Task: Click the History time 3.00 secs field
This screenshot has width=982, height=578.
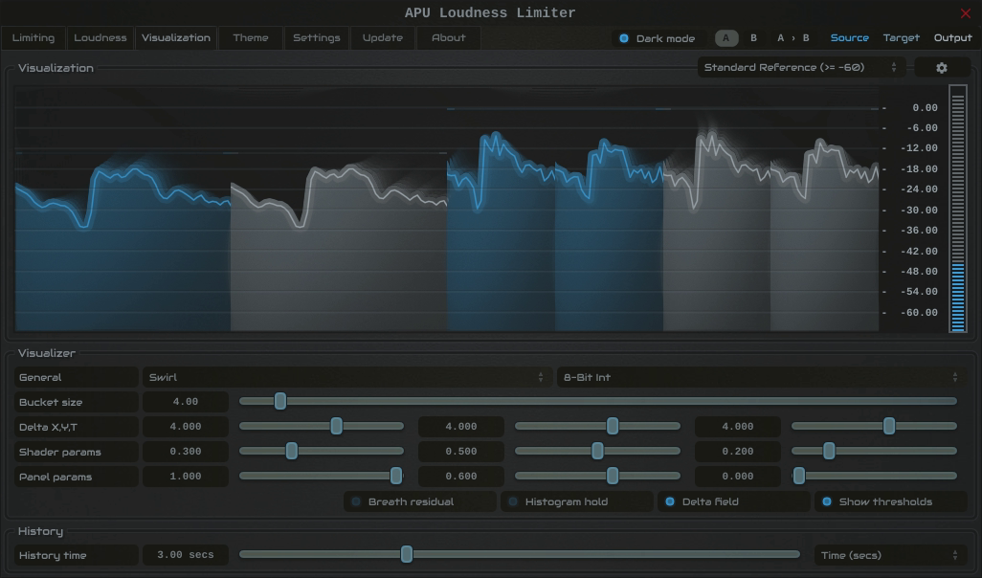Action: click(186, 555)
